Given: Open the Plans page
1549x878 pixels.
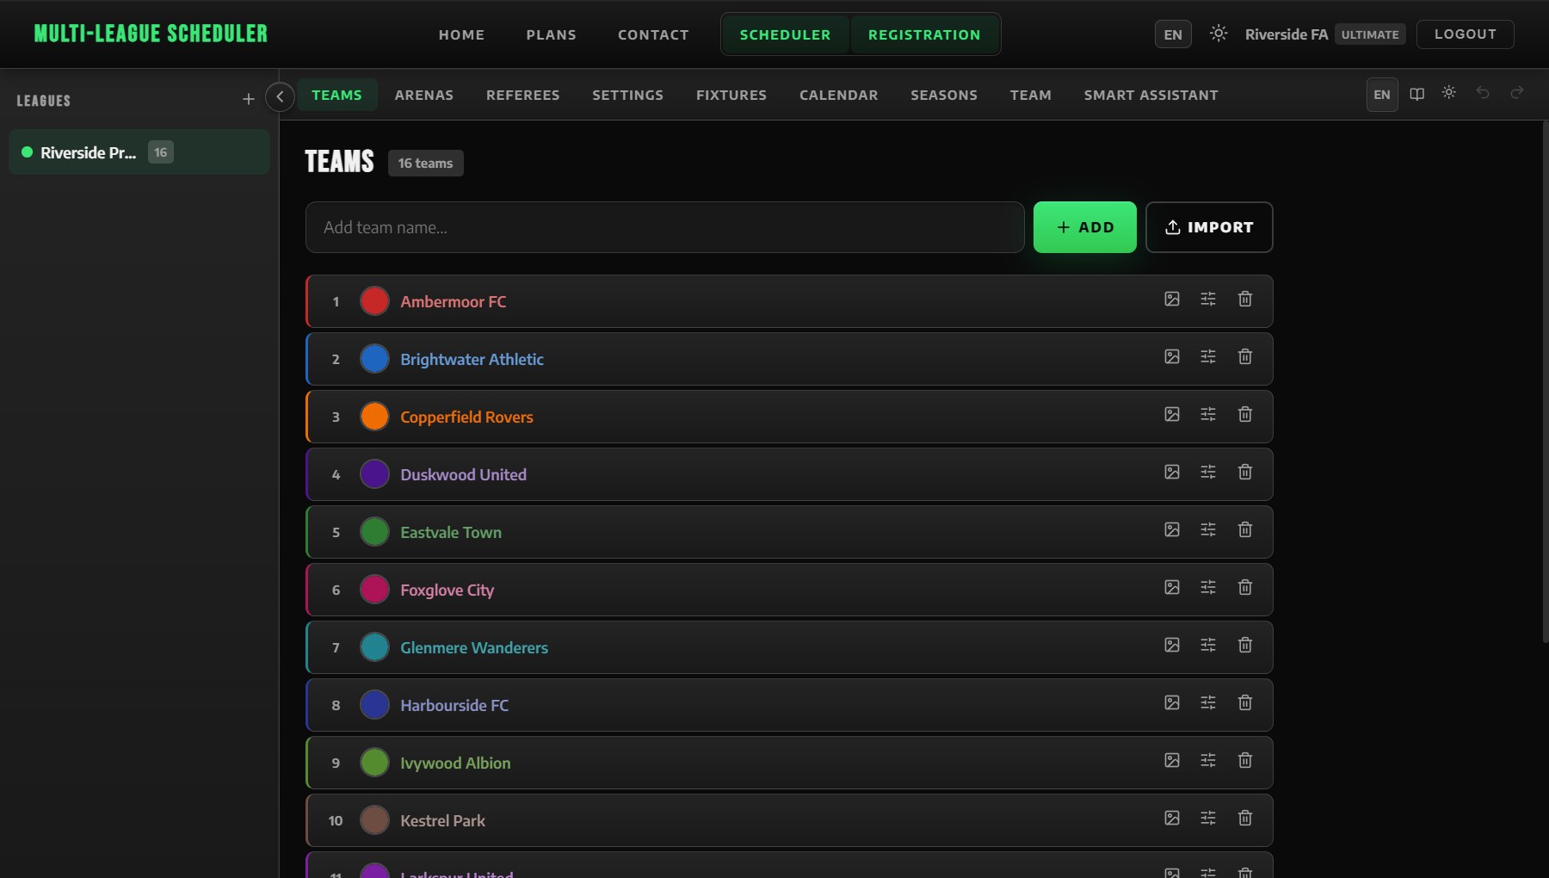Looking at the screenshot, I should pyautogui.click(x=551, y=34).
